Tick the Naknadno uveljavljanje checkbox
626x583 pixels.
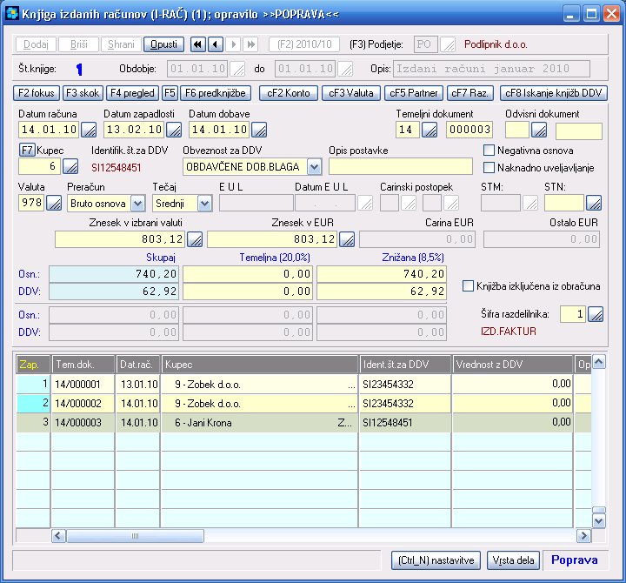pyautogui.click(x=489, y=167)
